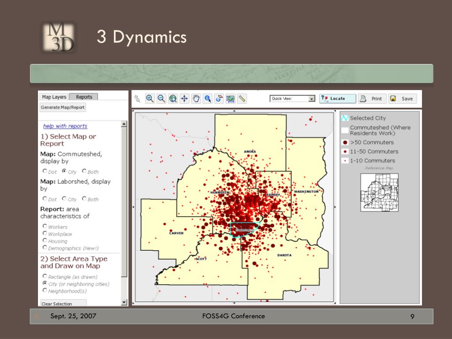The height and width of the screenshot is (339, 452).
Task: Click the DAKOTA county label
Action: pos(284,255)
